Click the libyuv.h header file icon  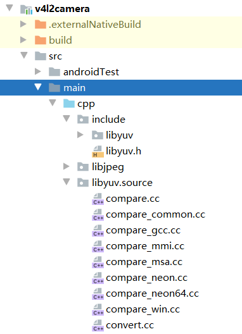(x=98, y=151)
